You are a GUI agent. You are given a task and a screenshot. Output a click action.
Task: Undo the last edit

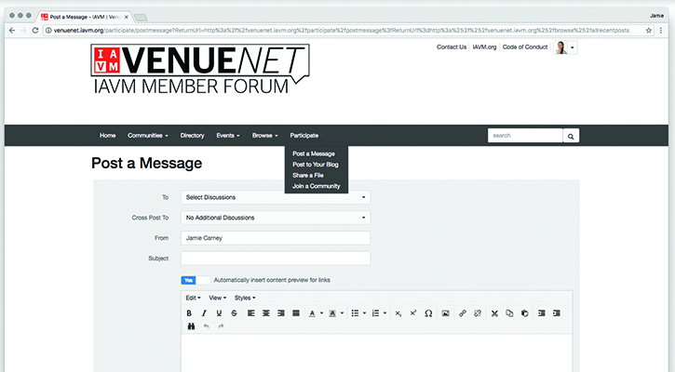(x=206, y=326)
